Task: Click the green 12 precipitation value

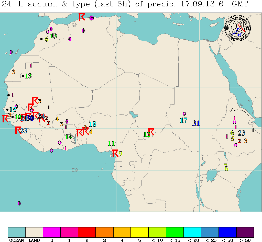Action: (x=147, y=134)
